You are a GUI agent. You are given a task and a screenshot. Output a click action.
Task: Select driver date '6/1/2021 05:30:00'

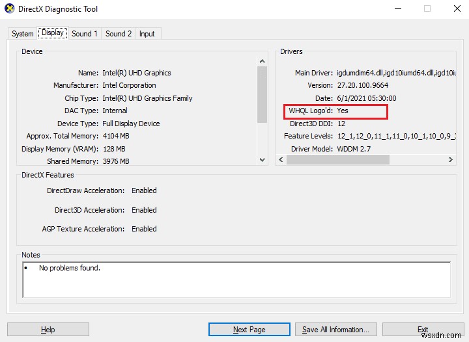pos(367,98)
